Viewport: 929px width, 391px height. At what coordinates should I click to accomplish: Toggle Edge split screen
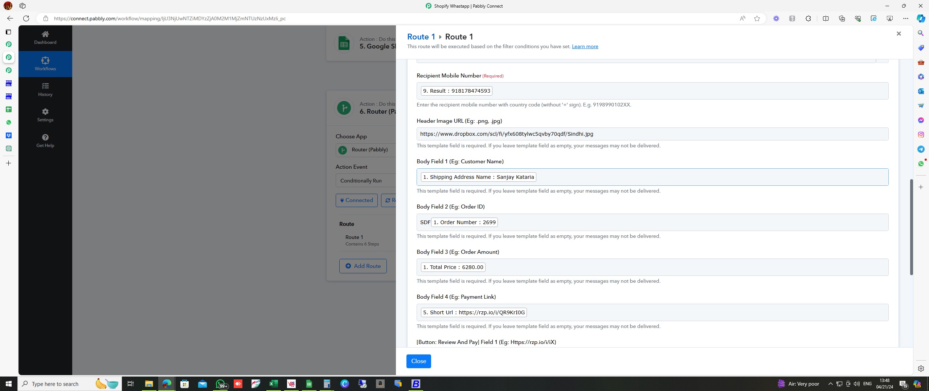click(826, 18)
